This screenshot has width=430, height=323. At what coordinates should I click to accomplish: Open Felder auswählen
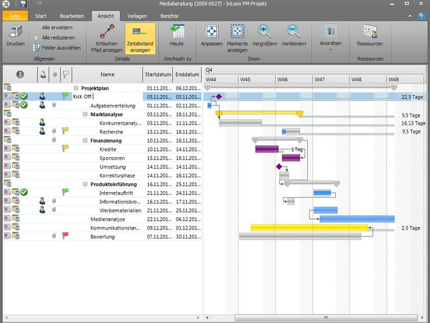(x=57, y=48)
